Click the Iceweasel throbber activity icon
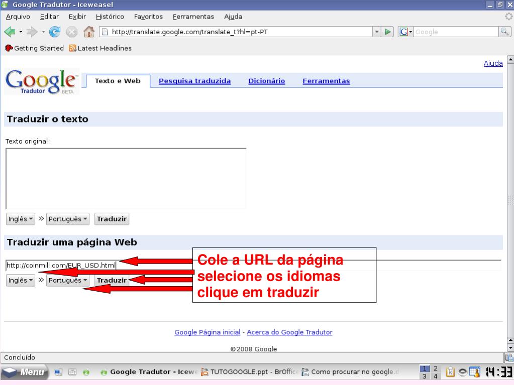 (x=508, y=17)
